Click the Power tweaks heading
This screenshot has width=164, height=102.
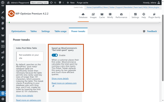(21, 40)
